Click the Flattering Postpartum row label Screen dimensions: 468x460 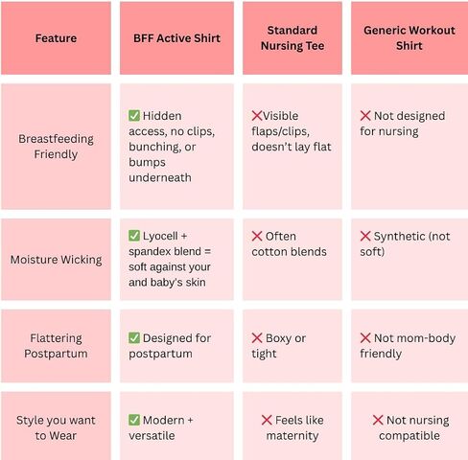click(56, 346)
